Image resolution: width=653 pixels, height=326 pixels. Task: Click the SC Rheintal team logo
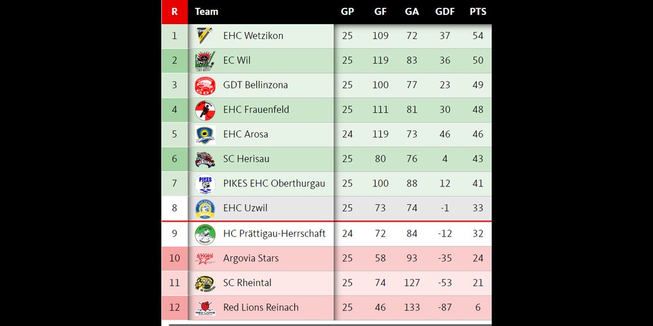(x=205, y=283)
